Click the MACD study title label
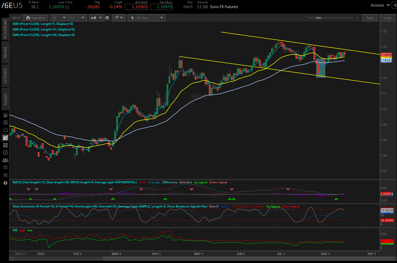Viewport: 397px width, 263px height. coord(75,182)
